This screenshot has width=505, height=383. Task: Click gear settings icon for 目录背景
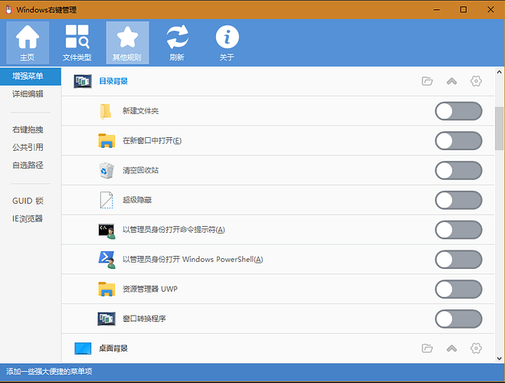[476, 81]
